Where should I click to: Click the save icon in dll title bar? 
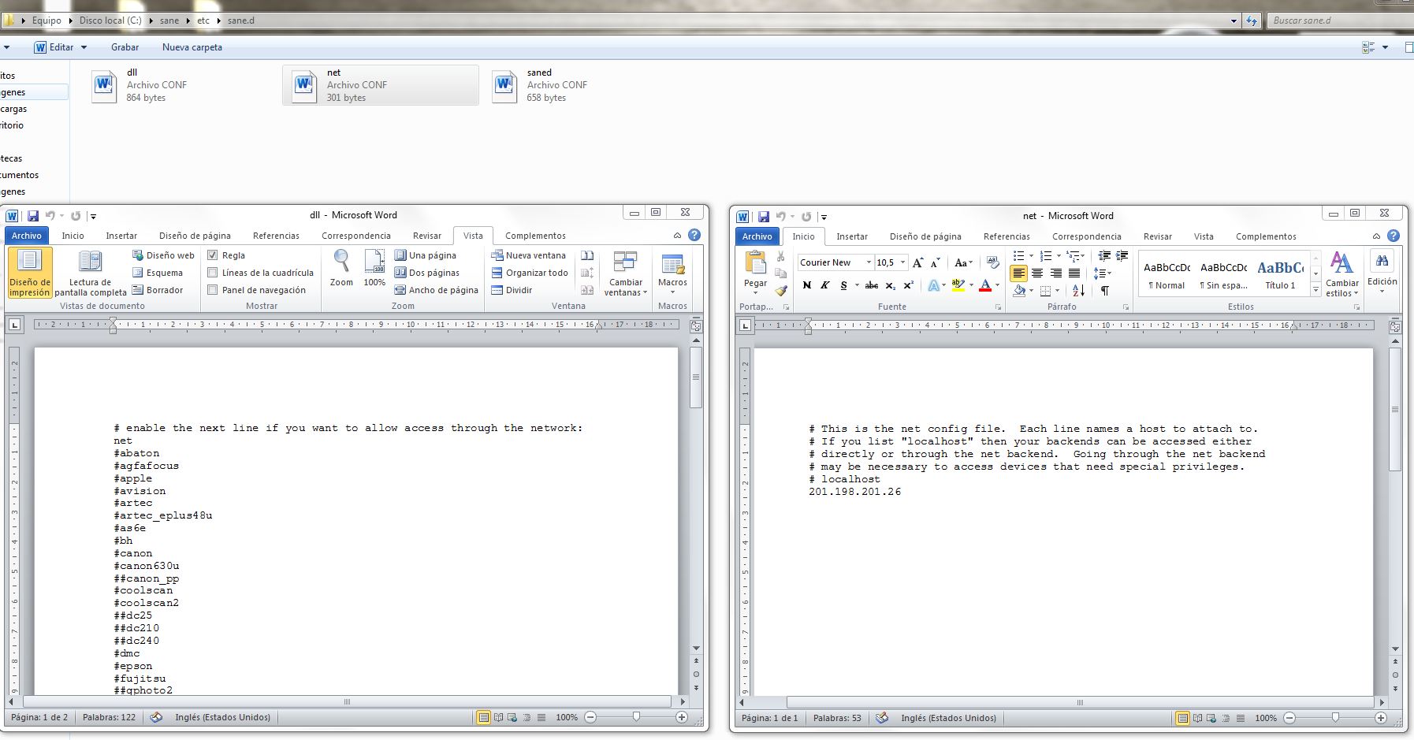(x=33, y=215)
